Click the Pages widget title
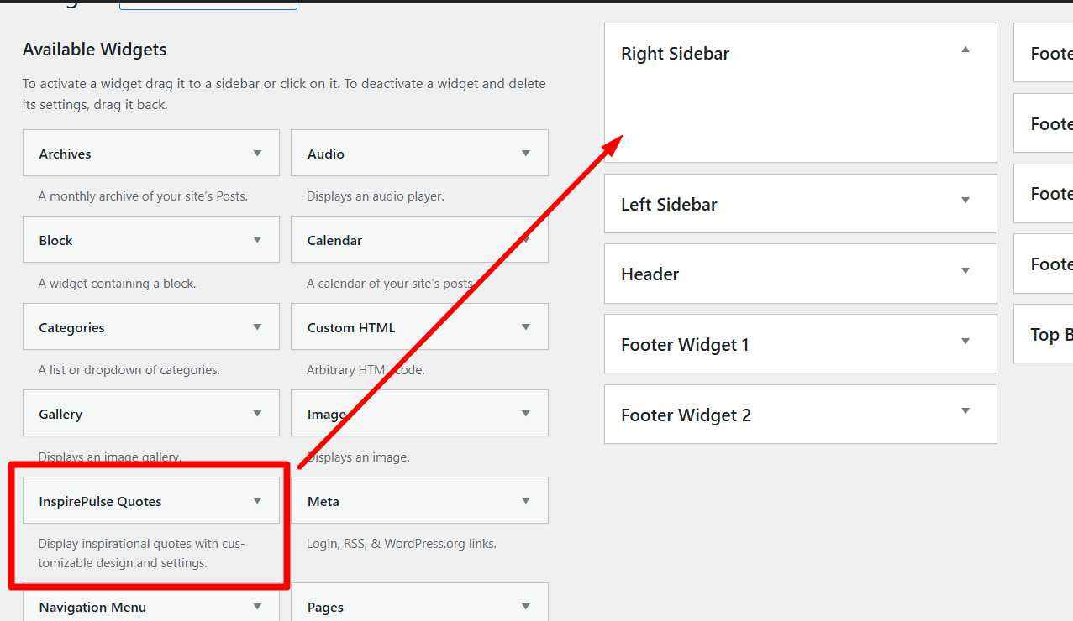 [x=325, y=607]
